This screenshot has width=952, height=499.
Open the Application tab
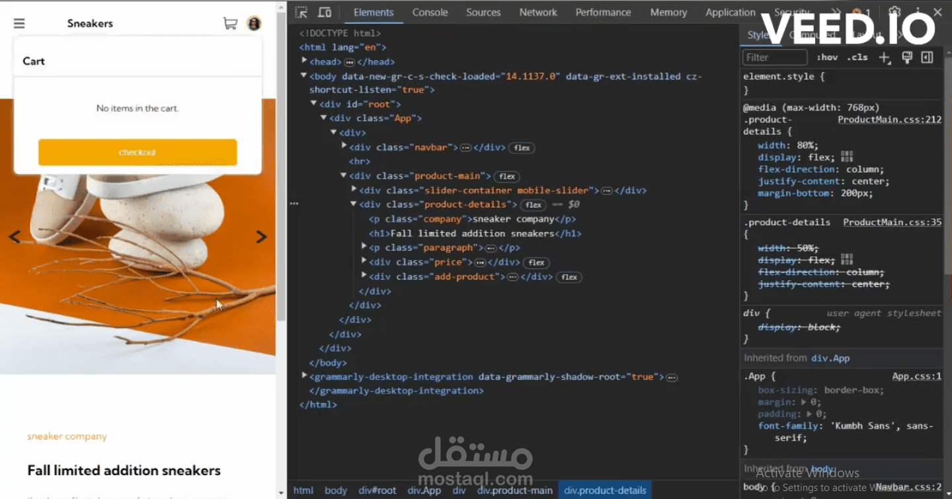(x=731, y=12)
